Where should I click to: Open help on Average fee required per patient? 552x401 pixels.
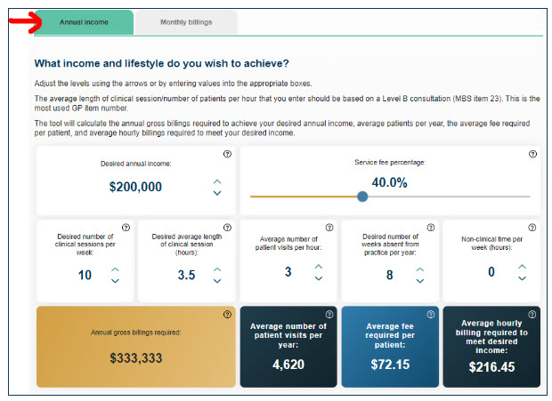click(431, 314)
